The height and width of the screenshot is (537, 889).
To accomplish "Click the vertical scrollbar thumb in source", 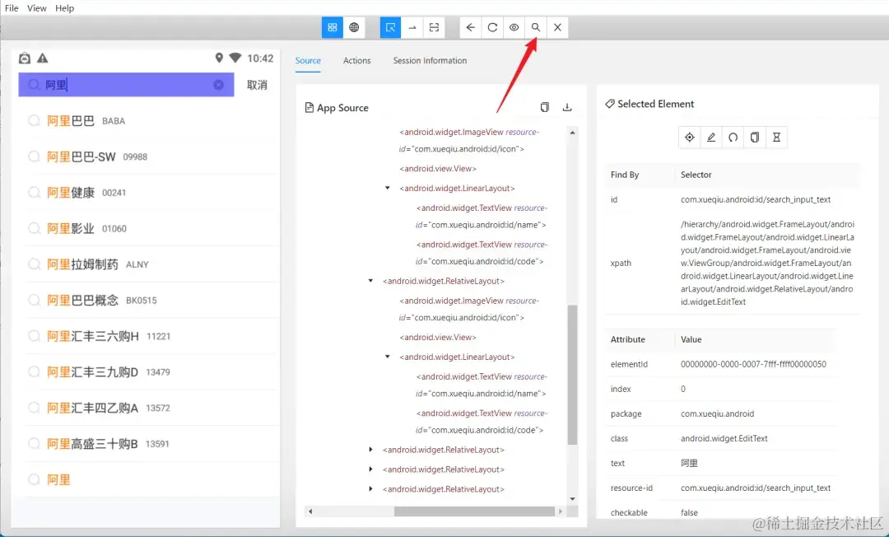I will tap(572, 375).
